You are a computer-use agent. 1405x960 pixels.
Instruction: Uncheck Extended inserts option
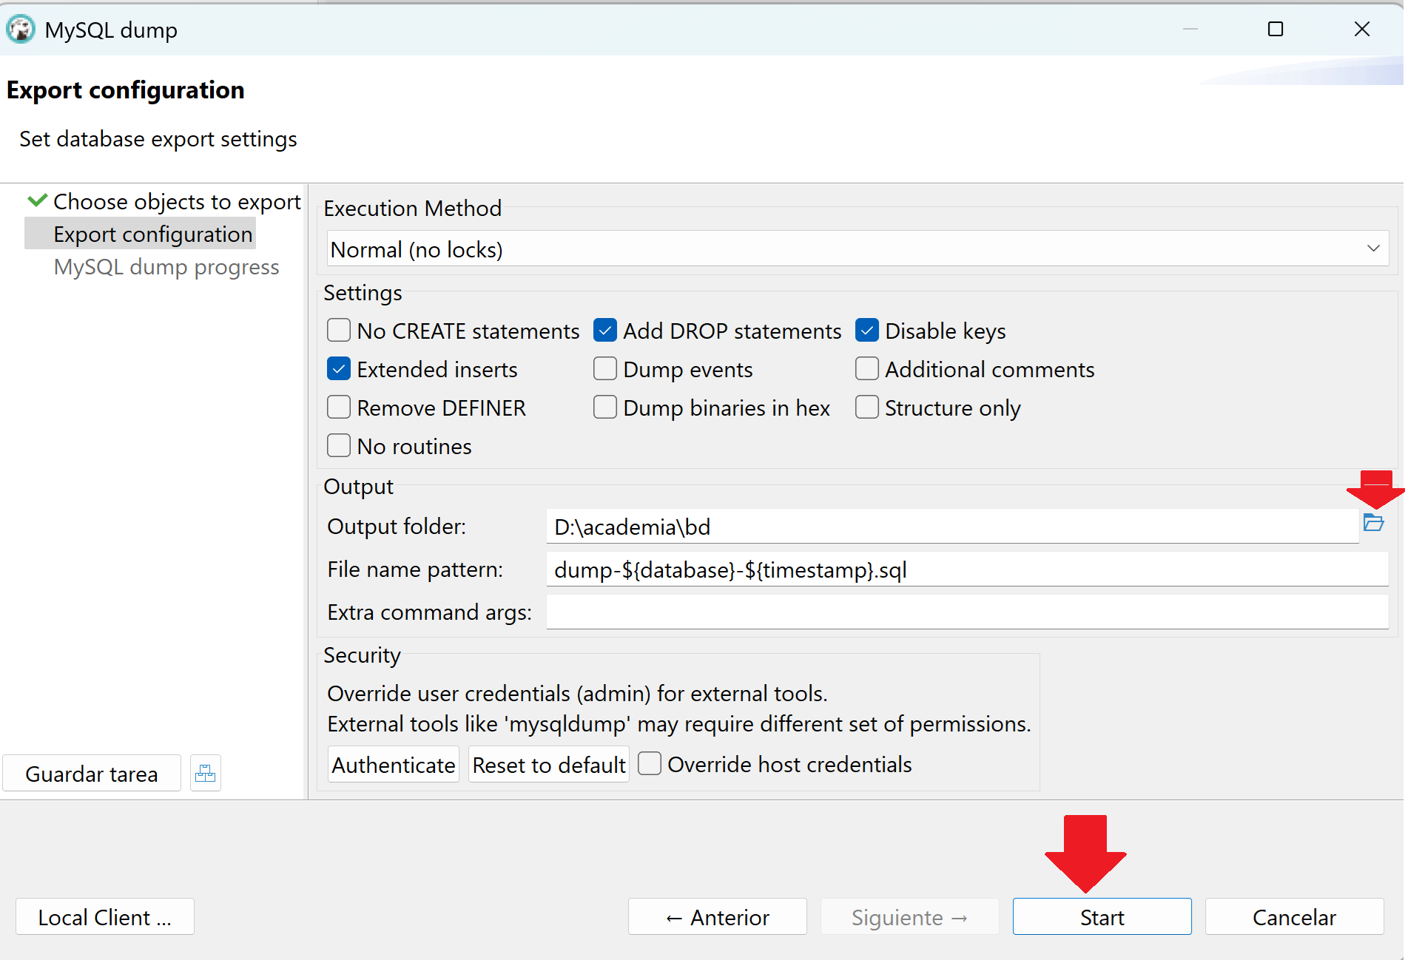(339, 368)
